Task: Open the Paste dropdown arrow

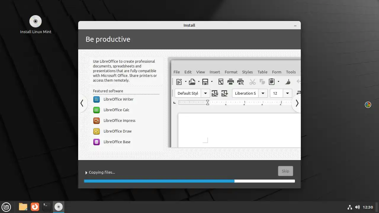Action: point(278,82)
